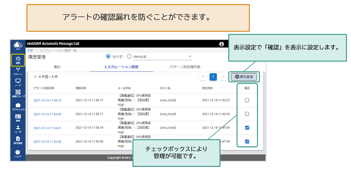This screenshot has width=351, height=170.
Task: Click the user account icon in header
Action: click(221, 44)
